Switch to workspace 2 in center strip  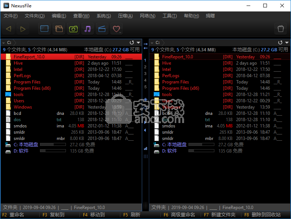click(145, 67)
